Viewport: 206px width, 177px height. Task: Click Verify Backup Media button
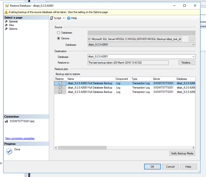(x=182, y=154)
